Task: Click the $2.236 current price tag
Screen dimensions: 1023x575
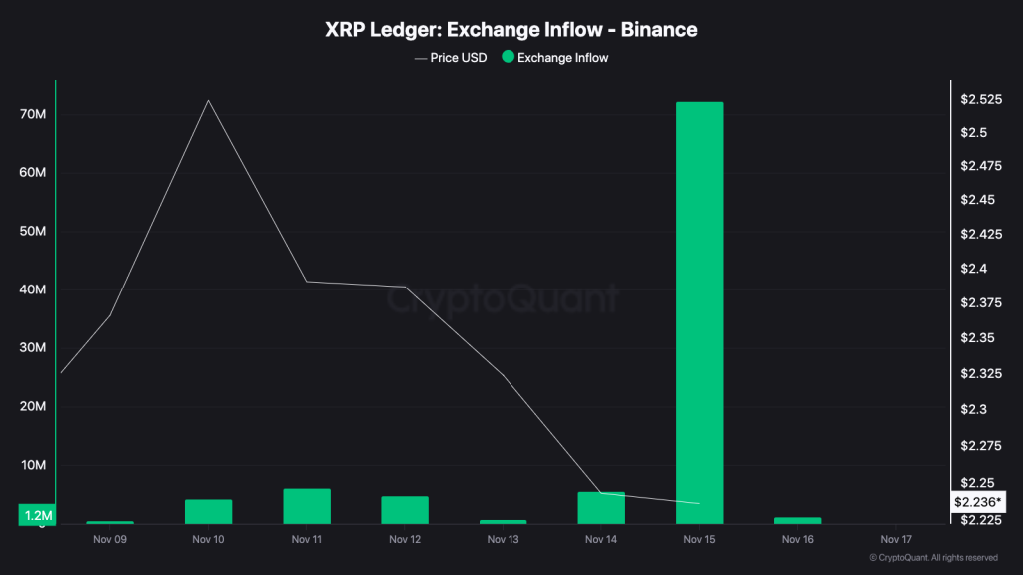Action: pos(978,502)
